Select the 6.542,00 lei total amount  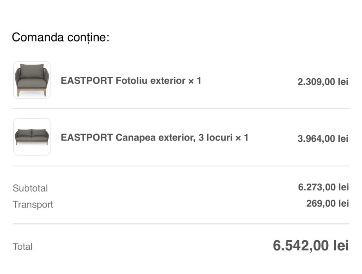(x=310, y=246)
